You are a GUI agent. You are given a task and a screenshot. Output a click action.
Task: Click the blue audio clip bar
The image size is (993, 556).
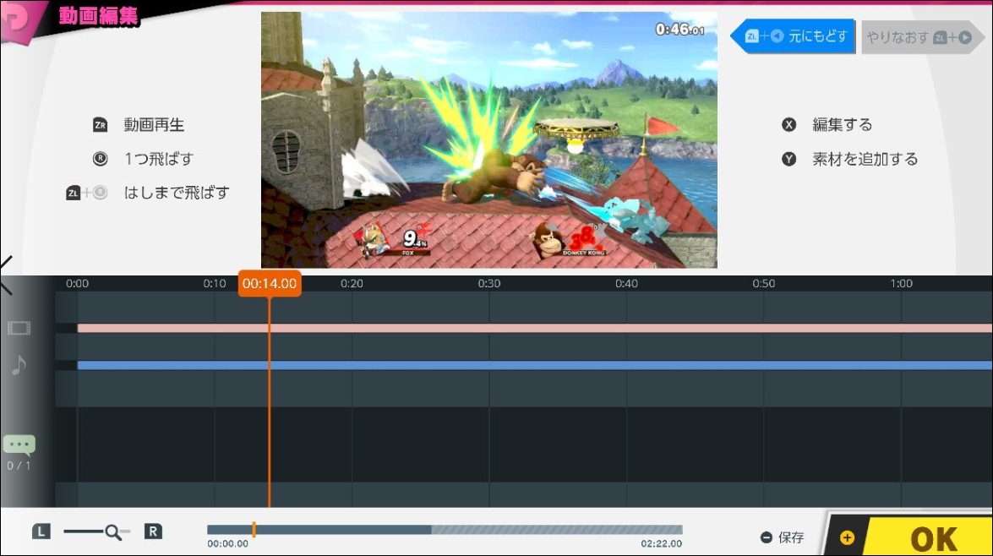coord(534,365)
